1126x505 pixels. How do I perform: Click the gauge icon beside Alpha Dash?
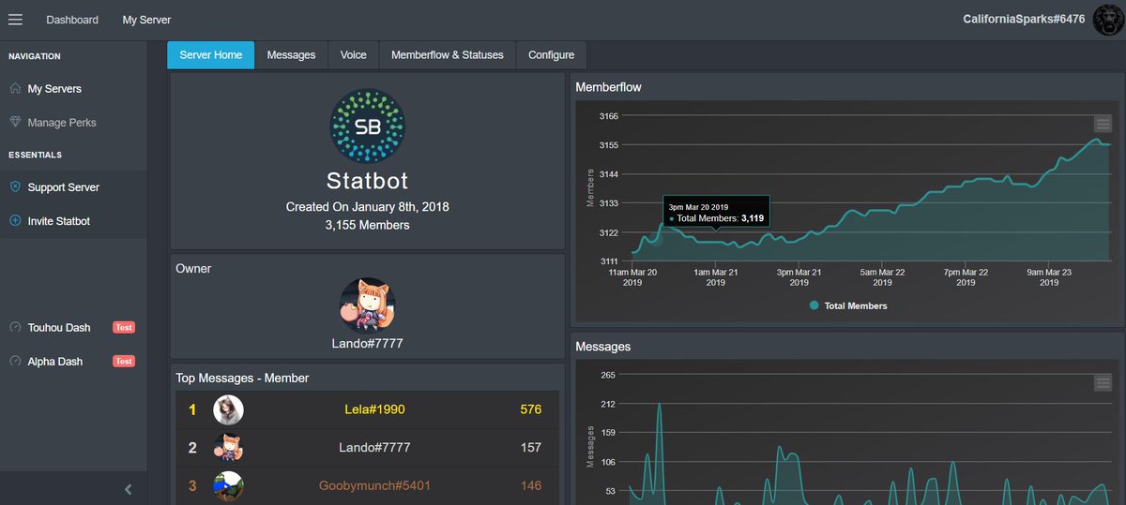tap(14, 361)
